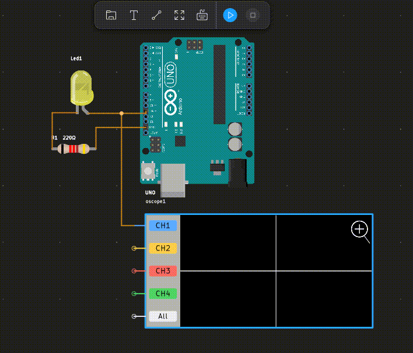
Task: Select the Text tool in toolbar
Action: [x=134, y=15]
